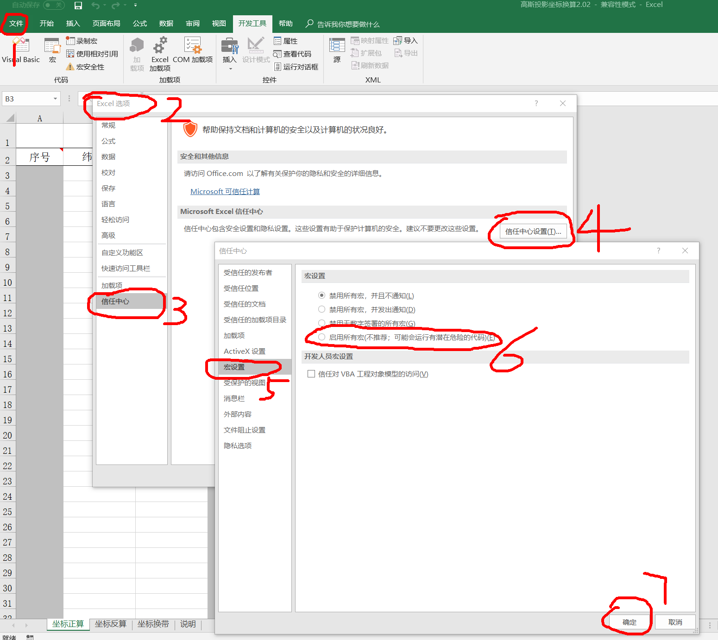Click View Code (查看代码) icon
The width and height of the screenshot is (718, 640).
point(277,54)
